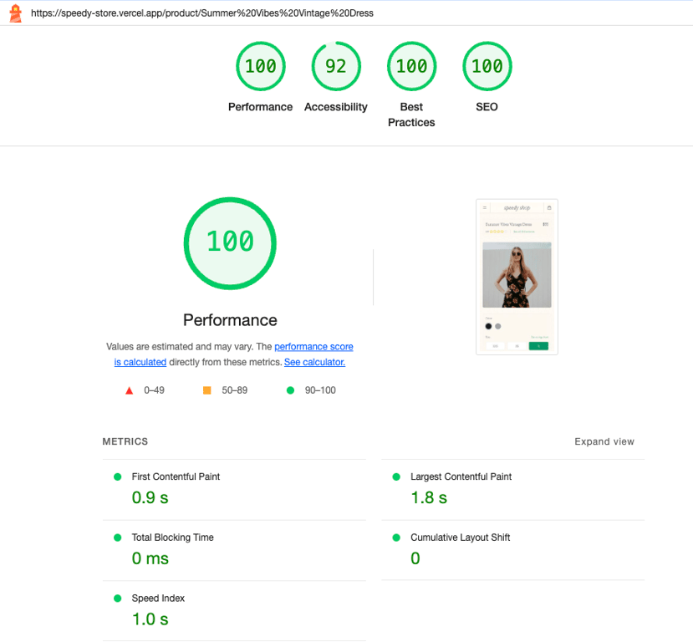Jump to the Best Practices score gauge
This screenshot has height=642, width=693.
point(411,66)
